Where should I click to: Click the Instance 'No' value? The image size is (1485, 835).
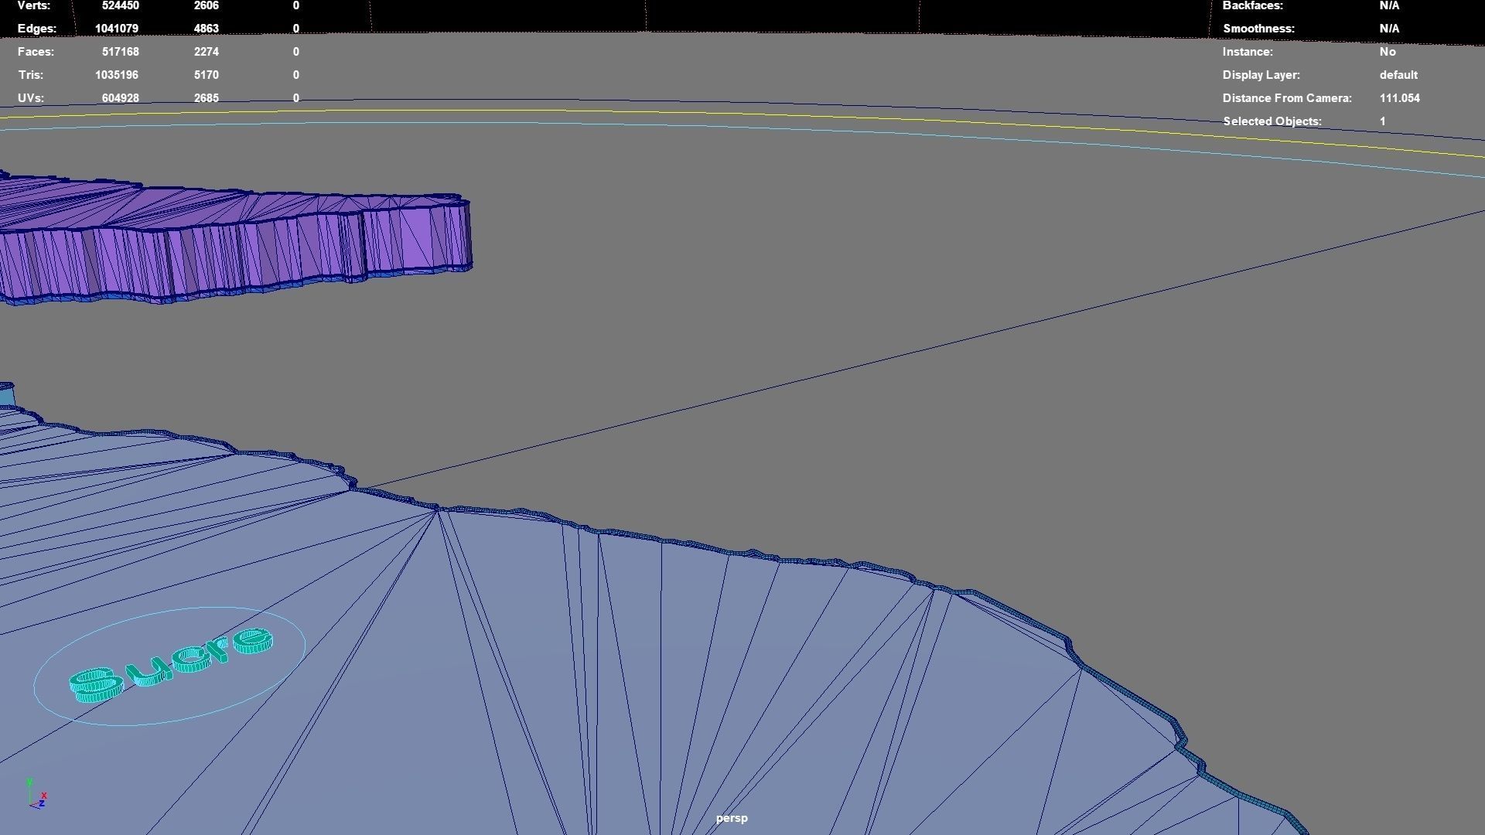click(1387, 52)
